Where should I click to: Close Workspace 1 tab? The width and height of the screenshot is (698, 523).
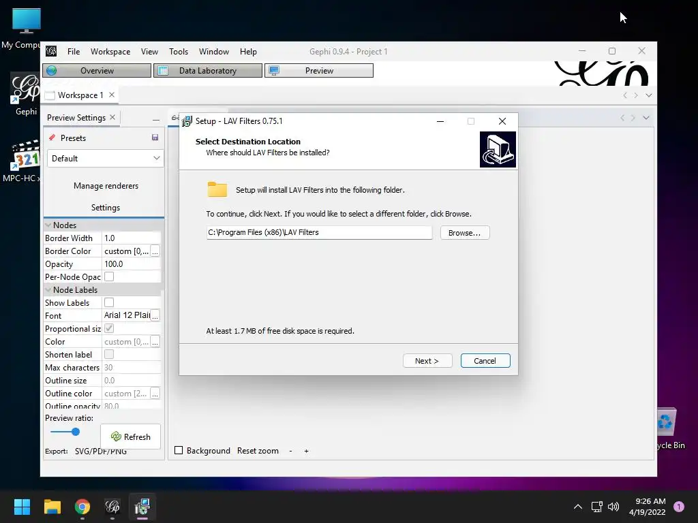tap(112, 95)
